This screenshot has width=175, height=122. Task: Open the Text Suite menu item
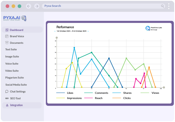pyautogui.click(x=11, y=50)
